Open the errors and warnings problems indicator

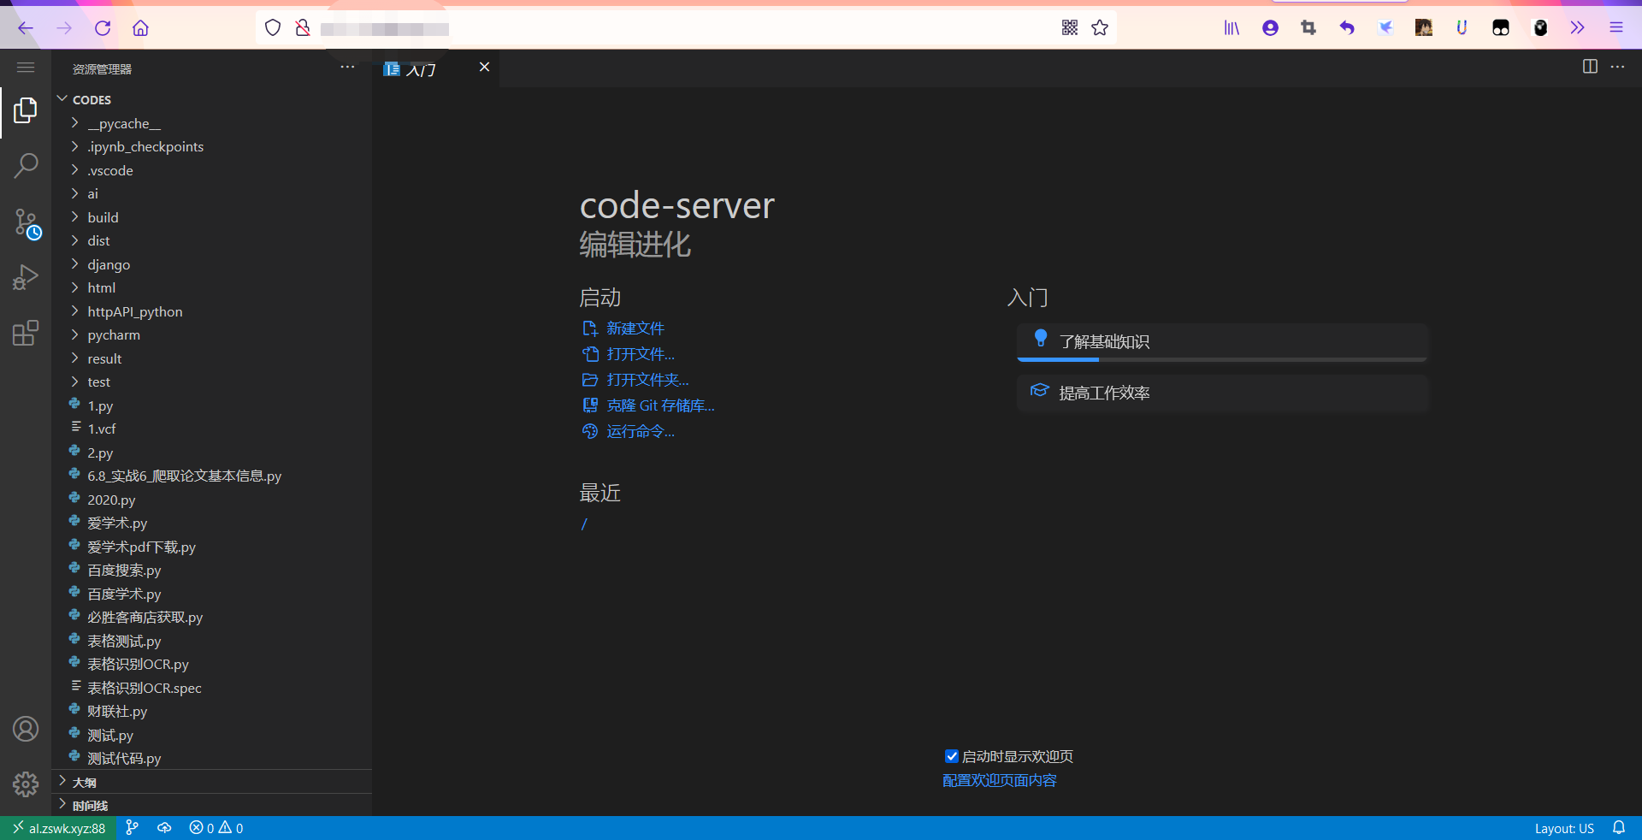coord(216,828)
